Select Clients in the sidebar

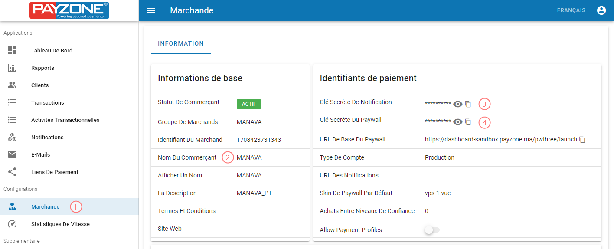pyautogui.click(x=40, y=85)
